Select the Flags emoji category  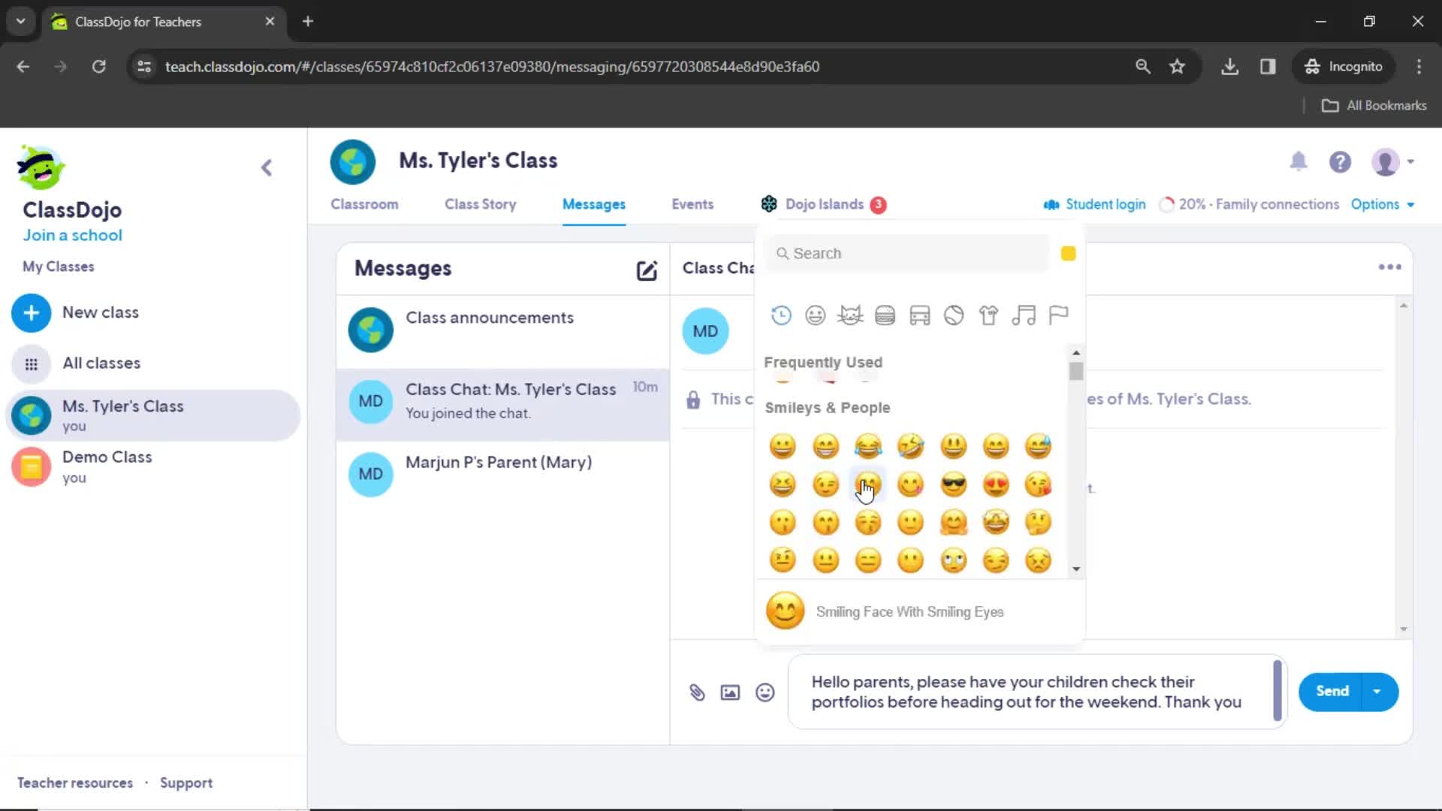point(1058,315)
